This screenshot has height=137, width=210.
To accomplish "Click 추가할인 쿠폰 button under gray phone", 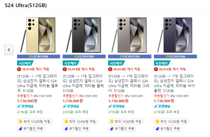I will click(122, 129).
